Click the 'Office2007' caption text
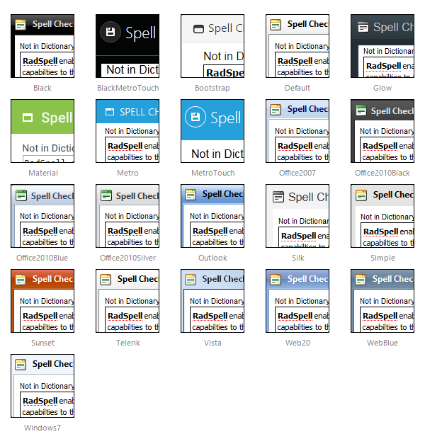The width and height of the screenshot is (425, 439). pos(297,173)
